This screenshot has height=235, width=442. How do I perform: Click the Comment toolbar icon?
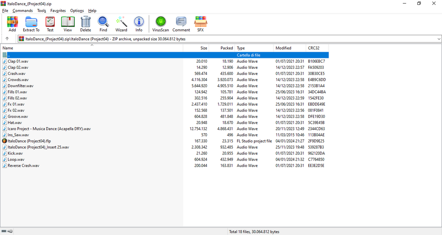click(x=181, y=21)
